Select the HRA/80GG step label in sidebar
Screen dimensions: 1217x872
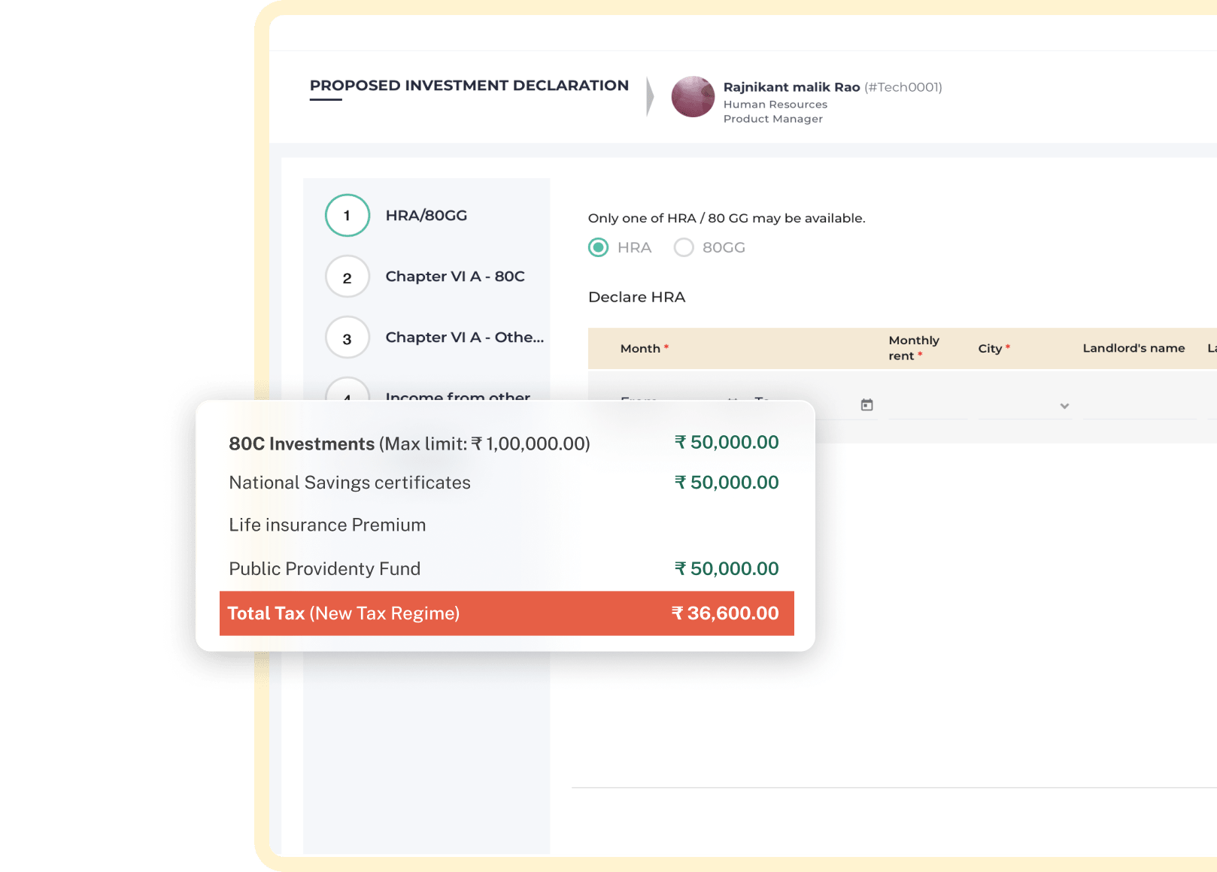(x=426, y=215)
